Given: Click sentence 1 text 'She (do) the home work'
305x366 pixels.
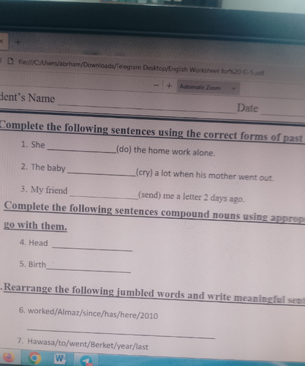Looking at the screenshot, I should click(118, 149).
